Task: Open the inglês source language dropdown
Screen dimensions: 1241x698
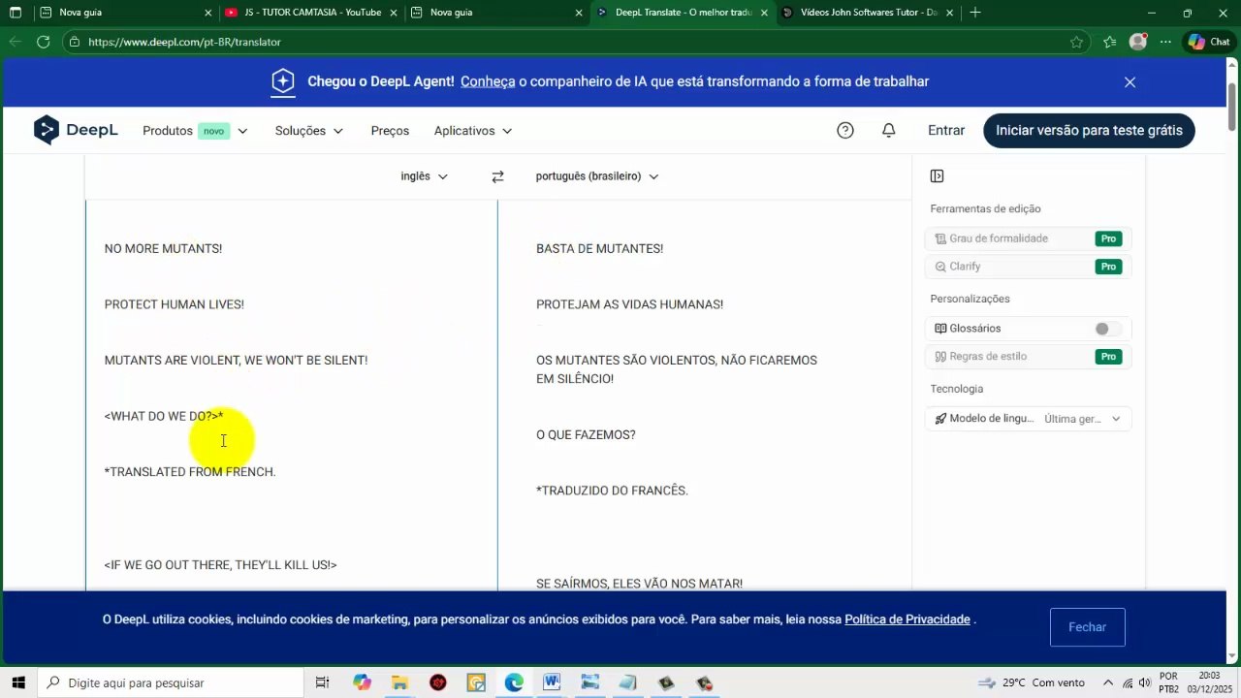Action: click(x=425, y=176)
